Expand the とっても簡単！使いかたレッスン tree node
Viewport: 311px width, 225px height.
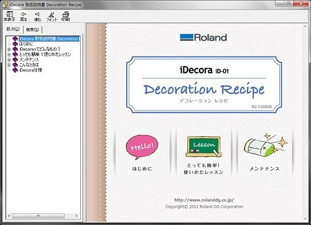coord(9,55)
